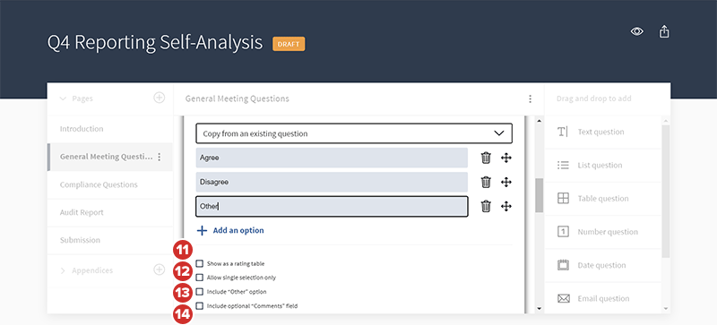Open the three-dot menu for General Meeting Questions header
Image resolution: width=717 pixels, height=325 pixels.
pos(530,98)
